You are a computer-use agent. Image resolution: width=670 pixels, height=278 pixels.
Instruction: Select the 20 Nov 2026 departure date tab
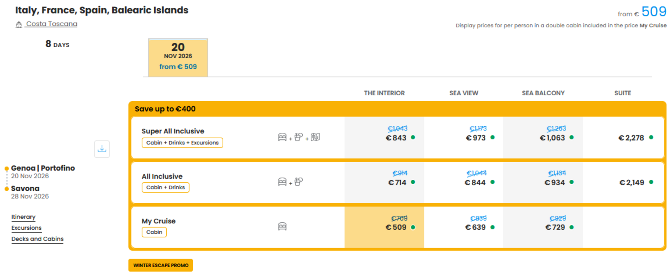[x=178, y=57]
